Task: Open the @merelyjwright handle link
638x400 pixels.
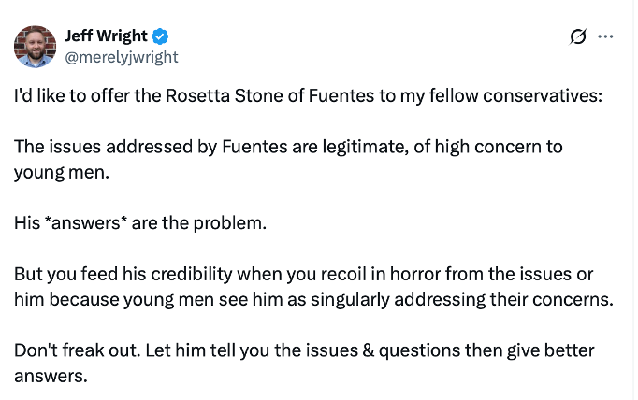Action: click(x=121, y=56)
